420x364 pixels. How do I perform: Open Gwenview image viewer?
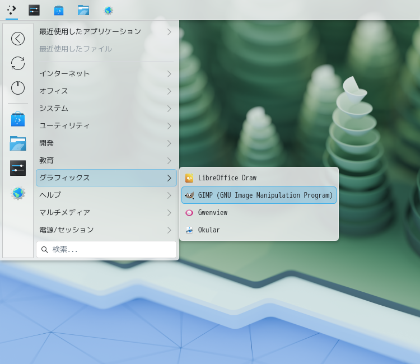click(x=259, y=212)
